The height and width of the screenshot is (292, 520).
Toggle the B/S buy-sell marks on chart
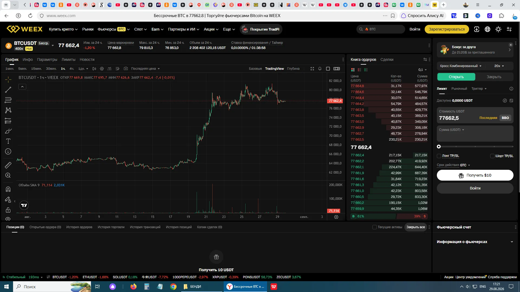click(337, 69)
